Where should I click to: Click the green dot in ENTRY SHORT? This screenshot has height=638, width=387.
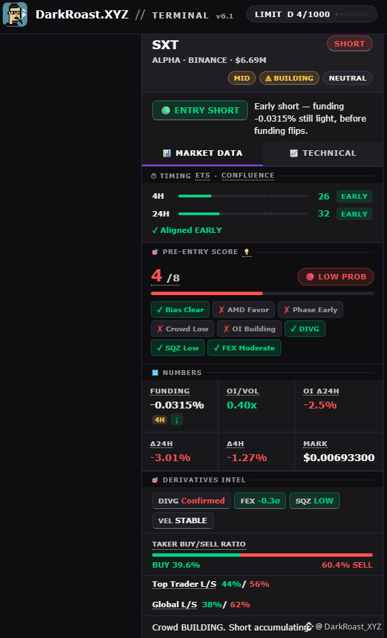coord(166,111)
